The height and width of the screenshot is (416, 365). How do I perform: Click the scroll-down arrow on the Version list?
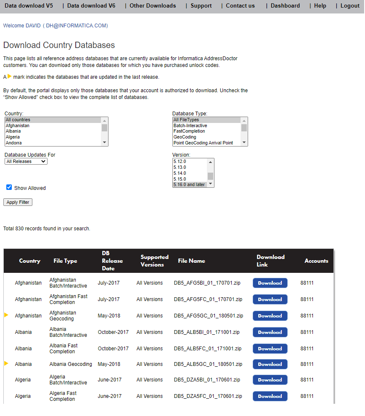[211, 184]
